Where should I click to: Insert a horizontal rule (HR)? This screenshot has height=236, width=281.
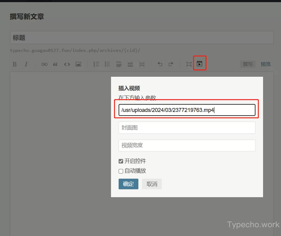coord(130,64)
